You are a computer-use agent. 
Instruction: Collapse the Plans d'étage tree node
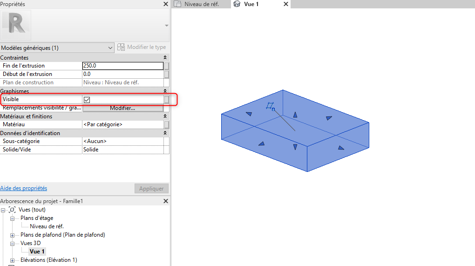[x=13, y=218]
